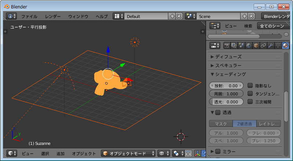The width and height of the screenshot is (293, 161).
Task: Switch to Render properties camera tab
Action: point(227,45)
